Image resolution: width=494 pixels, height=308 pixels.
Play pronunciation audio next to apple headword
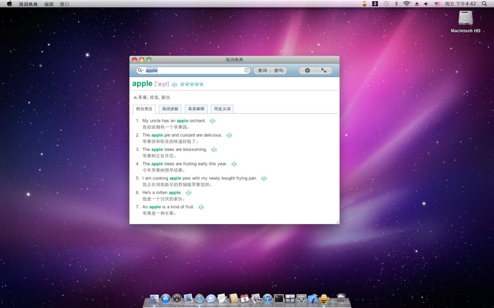point(175,84)
